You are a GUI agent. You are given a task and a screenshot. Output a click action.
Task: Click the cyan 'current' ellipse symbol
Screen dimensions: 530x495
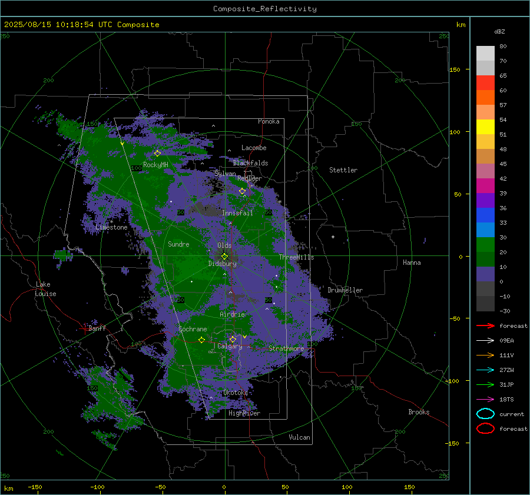485,414
